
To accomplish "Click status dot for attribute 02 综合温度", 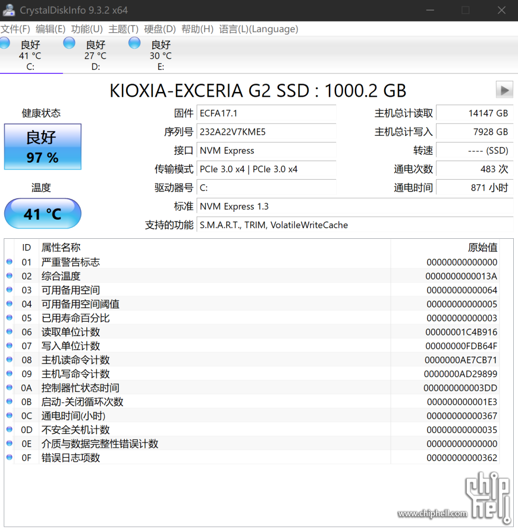I will pyautogui.click(x=10, y=275).
